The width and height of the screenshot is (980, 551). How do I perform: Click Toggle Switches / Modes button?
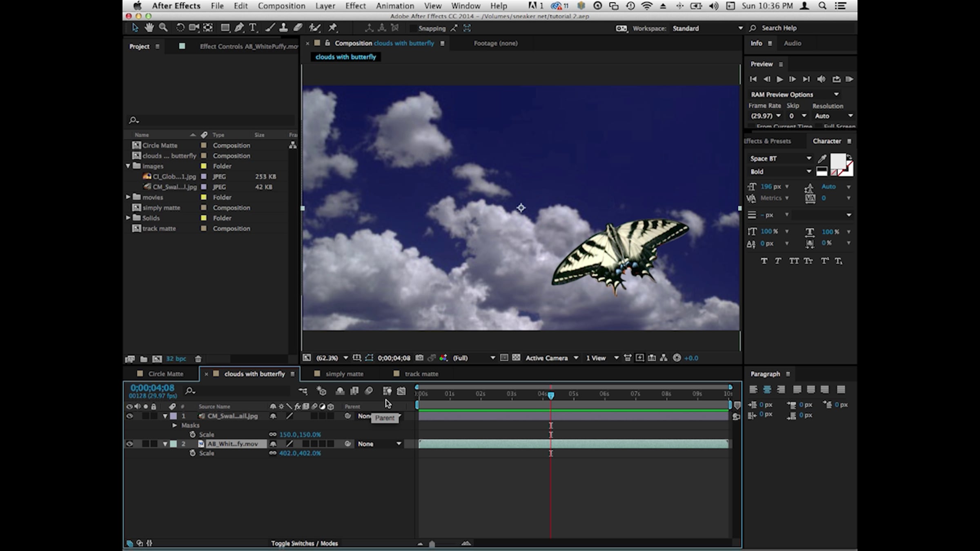click(305, 543)
